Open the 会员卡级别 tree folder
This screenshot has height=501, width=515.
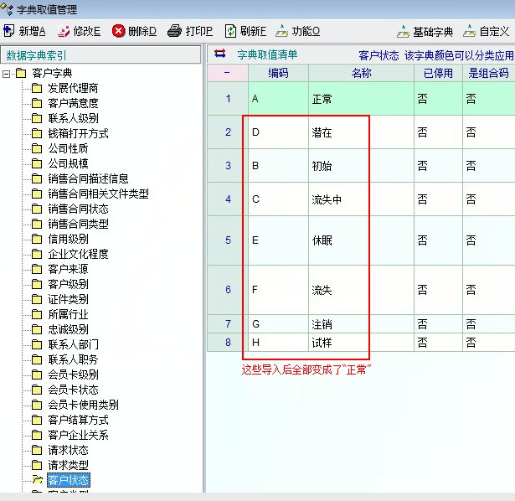(72, 374)
